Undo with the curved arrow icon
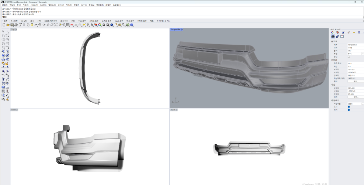The width and height of the screenshot is (364, 185). pyautogui.click(x=36, y=25)
